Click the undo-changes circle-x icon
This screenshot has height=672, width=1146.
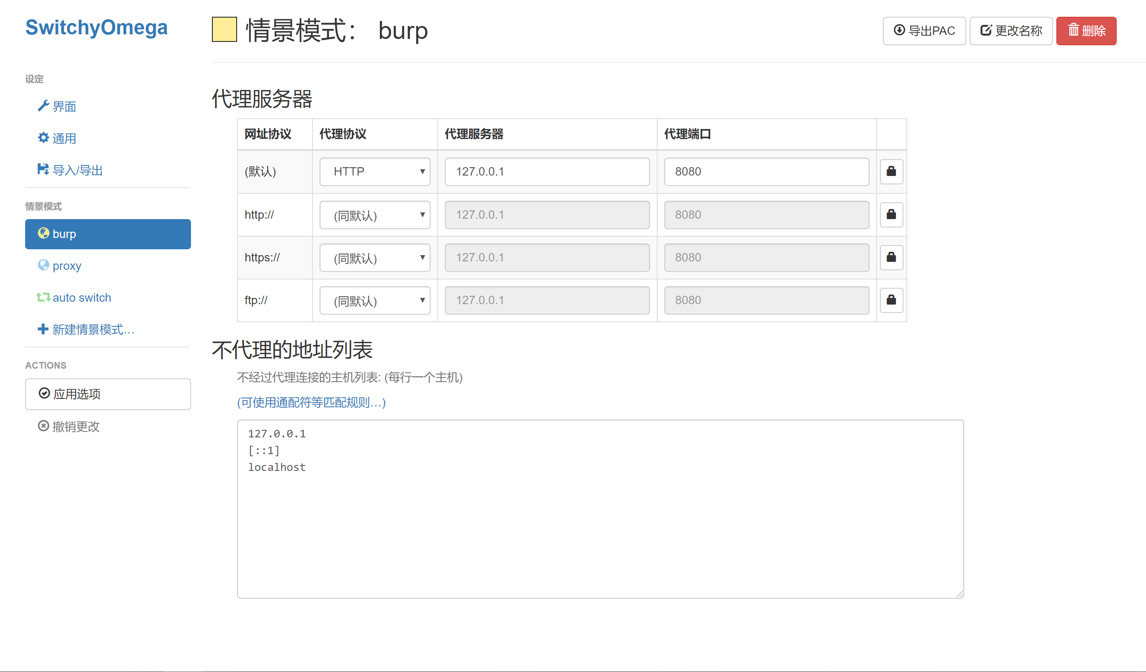(43, 426)
